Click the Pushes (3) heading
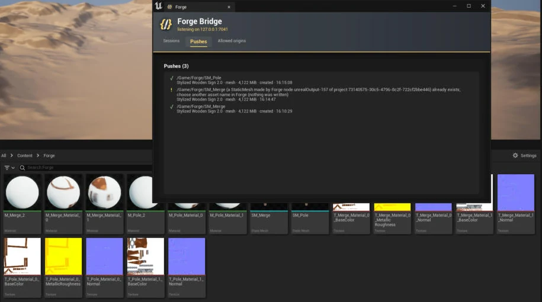The image size is (542, 302). coord(177,66)
